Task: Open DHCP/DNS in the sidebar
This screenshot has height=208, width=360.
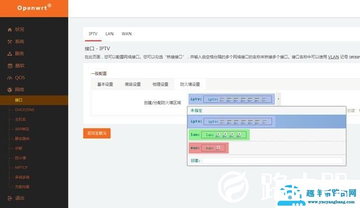Action: point(25,110)
